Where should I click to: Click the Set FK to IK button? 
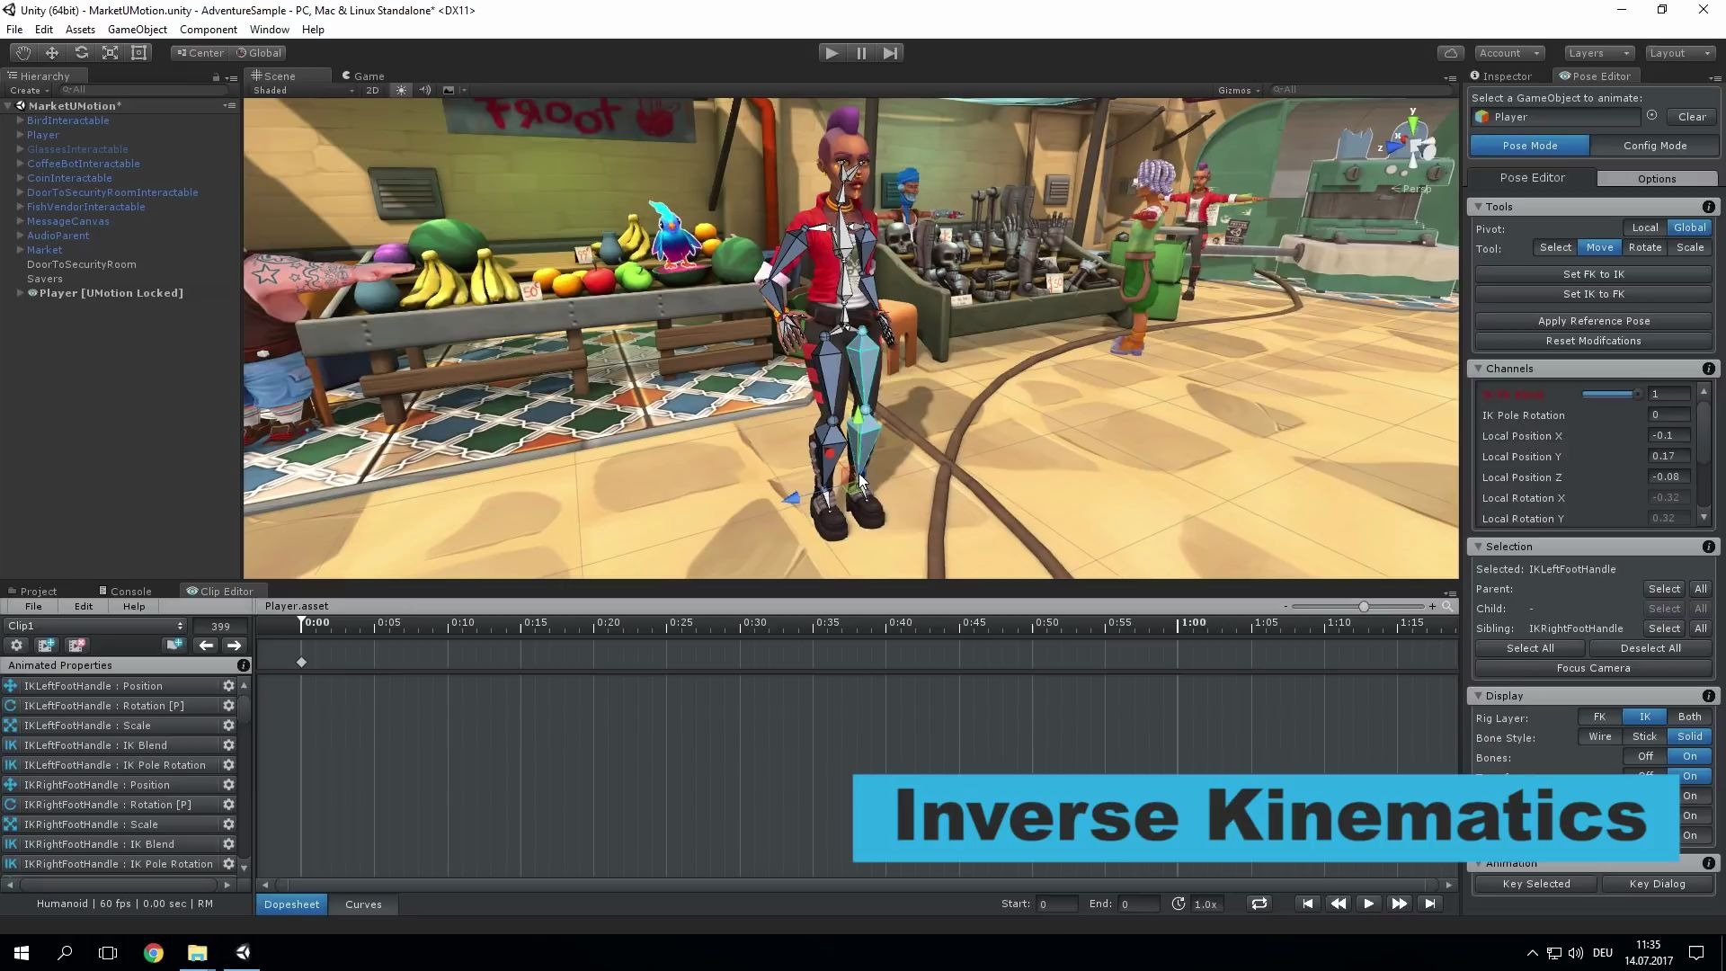coord(1593,274)
